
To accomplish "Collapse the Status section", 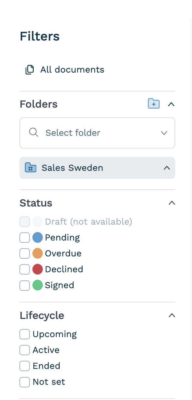I will [x=172, y=203].
